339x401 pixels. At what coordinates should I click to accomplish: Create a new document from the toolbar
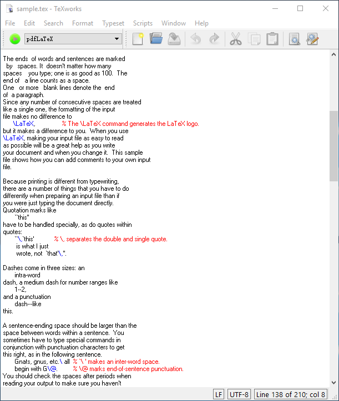pyautogui.click(x=138, y=39)
